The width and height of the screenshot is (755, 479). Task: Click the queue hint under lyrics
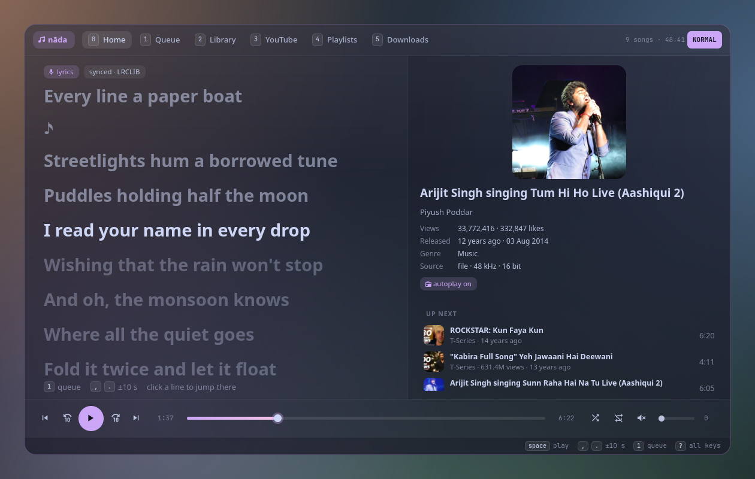tap(62, 387)
